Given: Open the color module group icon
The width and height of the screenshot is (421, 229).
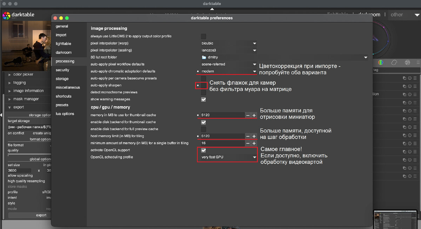Looking at the screenshot, I should pos(381,62).
